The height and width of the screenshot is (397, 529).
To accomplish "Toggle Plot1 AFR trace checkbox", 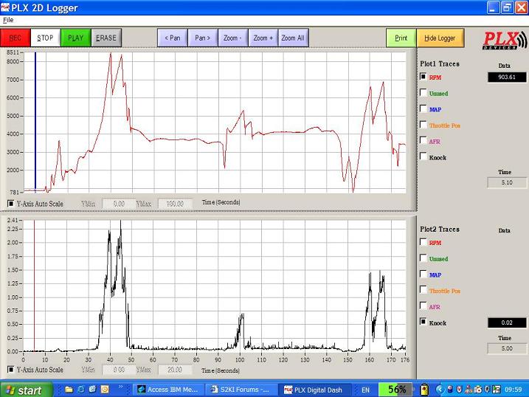I will coord(423,140).
